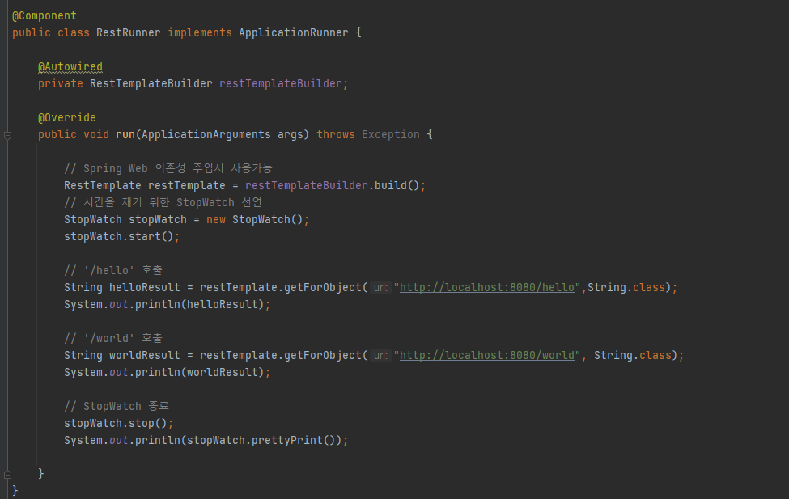Click the url: parameter hint on worldResult line

tap(380, 356)
